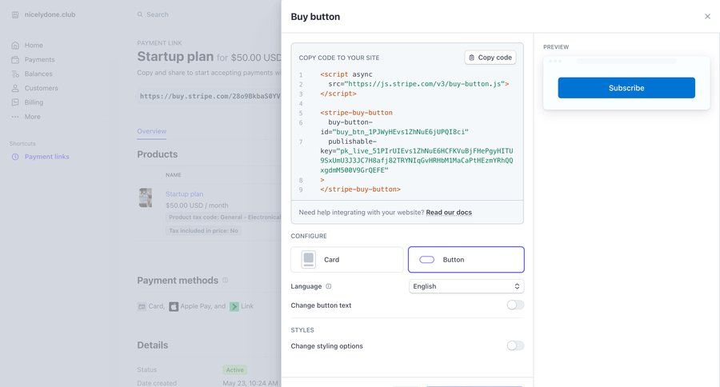Image resolution: width=720 pixels, height=387 pixels.
Task: Click the '$50.00 USD / month' price text
Action: click(x=197, y=205)
